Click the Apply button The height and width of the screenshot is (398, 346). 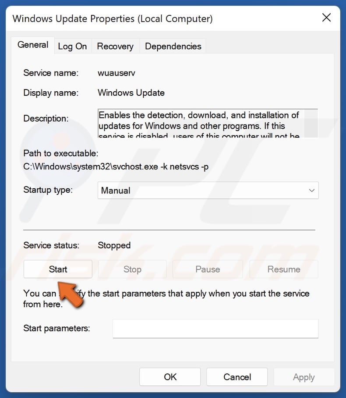pos(304,377)
